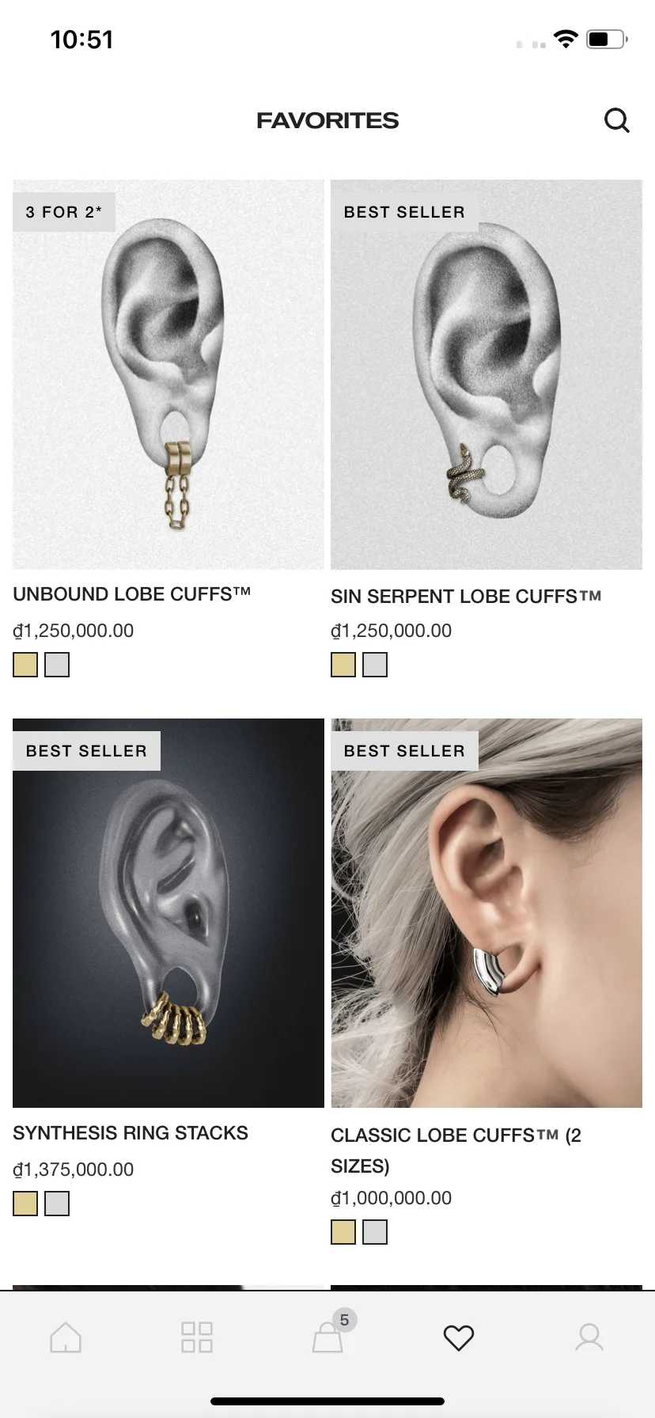Go to the Home tab icon
This screenshot has width=655, height=1418.
pyautogui.click(x=66, y=1337)
